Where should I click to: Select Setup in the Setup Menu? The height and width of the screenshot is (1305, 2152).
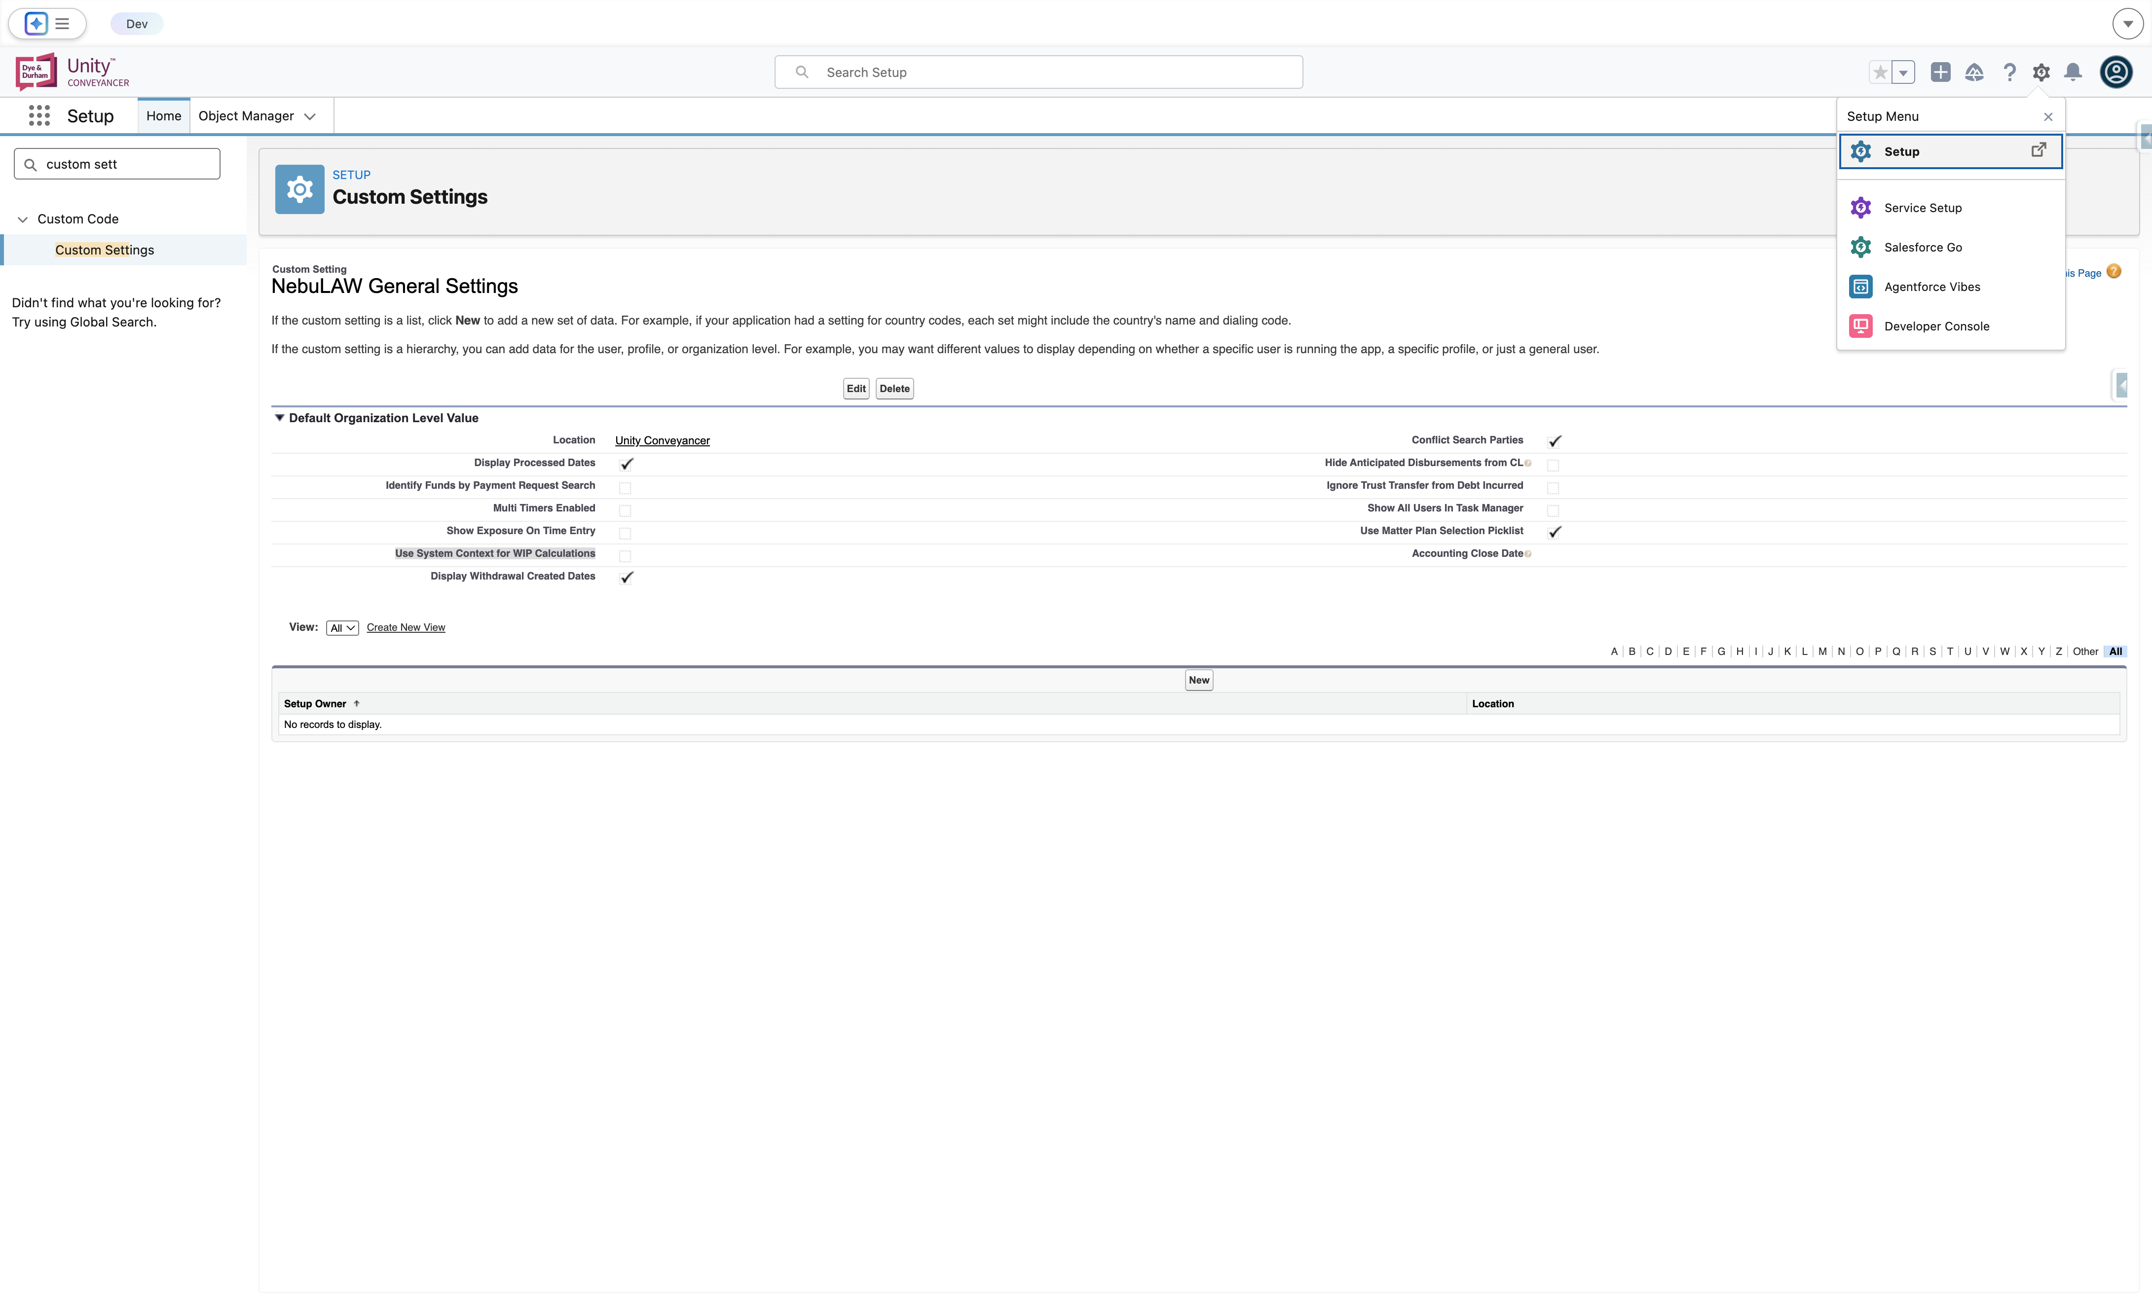(1950, 151)
